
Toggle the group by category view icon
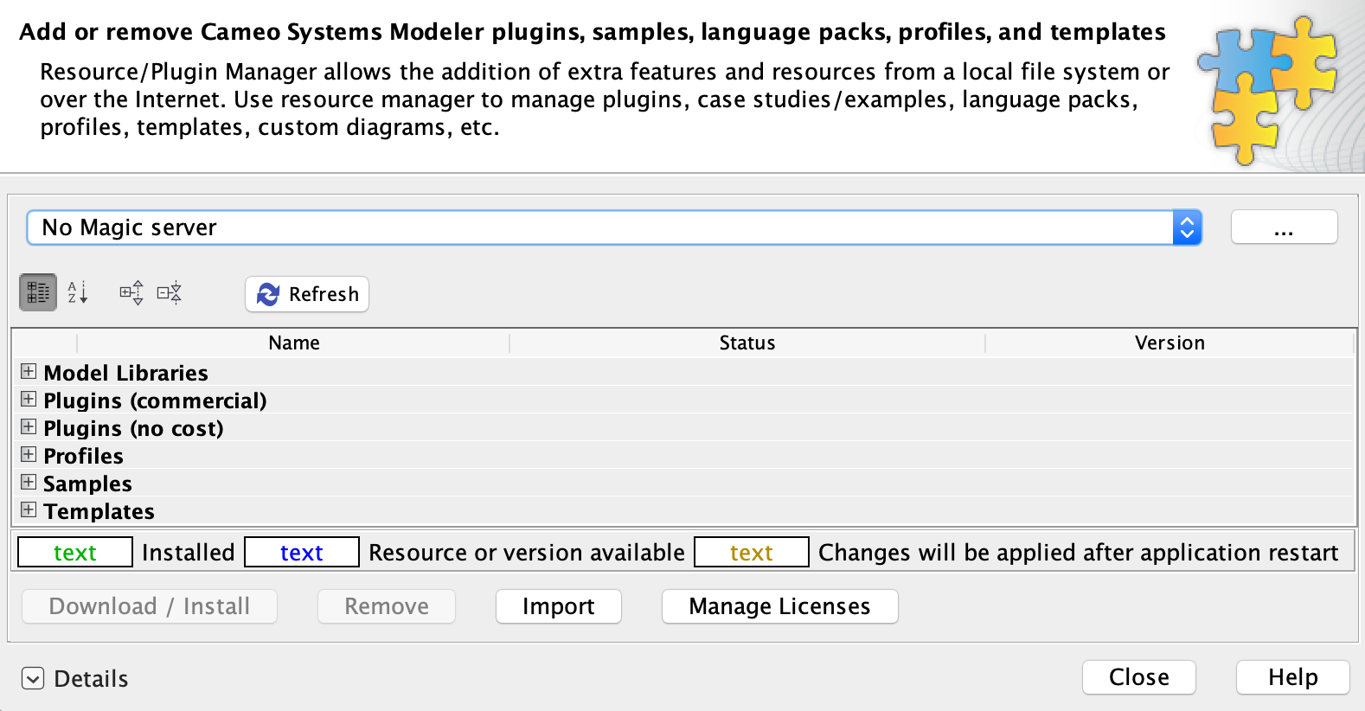pos(38,292)
